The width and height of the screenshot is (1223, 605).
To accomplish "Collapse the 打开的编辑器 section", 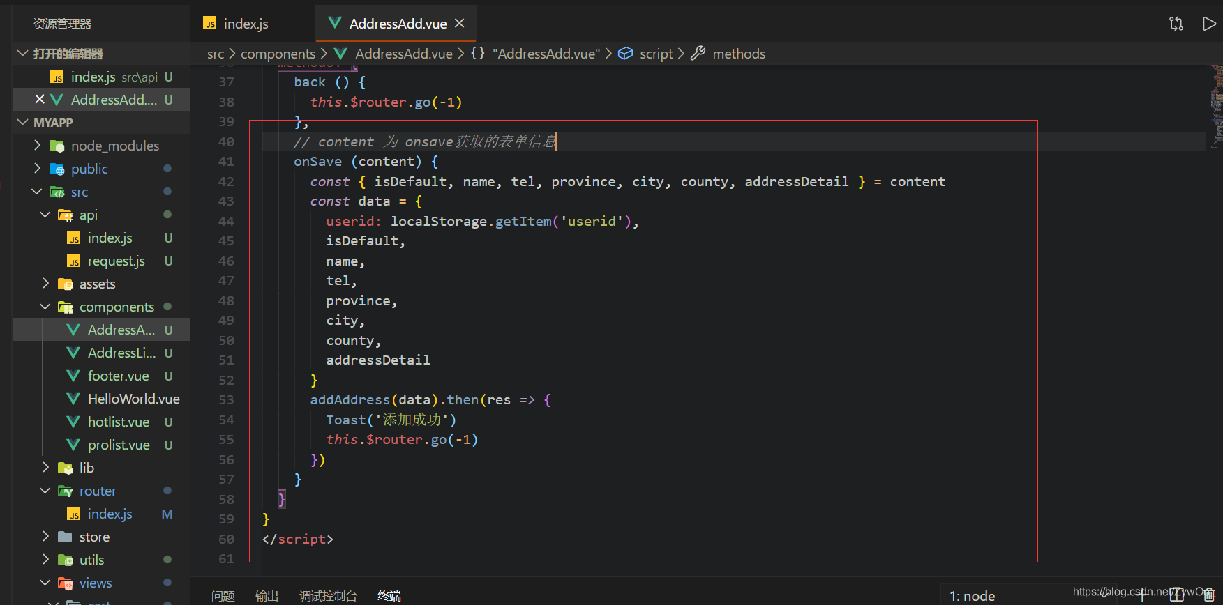I will [23, 54].
